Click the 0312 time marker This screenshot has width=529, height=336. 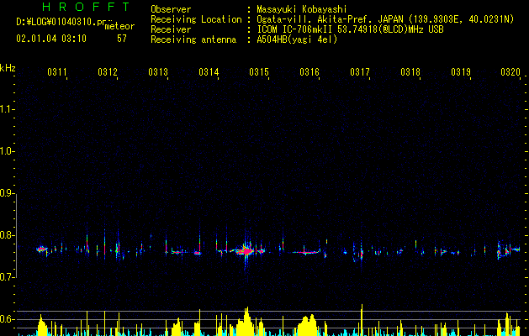pyautogui.click(x=108, y=71)
